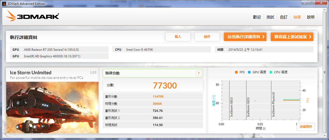Viewport: 329px width, 140px height.
Task: Click the 載入 load button
Action: coord(178,37)
